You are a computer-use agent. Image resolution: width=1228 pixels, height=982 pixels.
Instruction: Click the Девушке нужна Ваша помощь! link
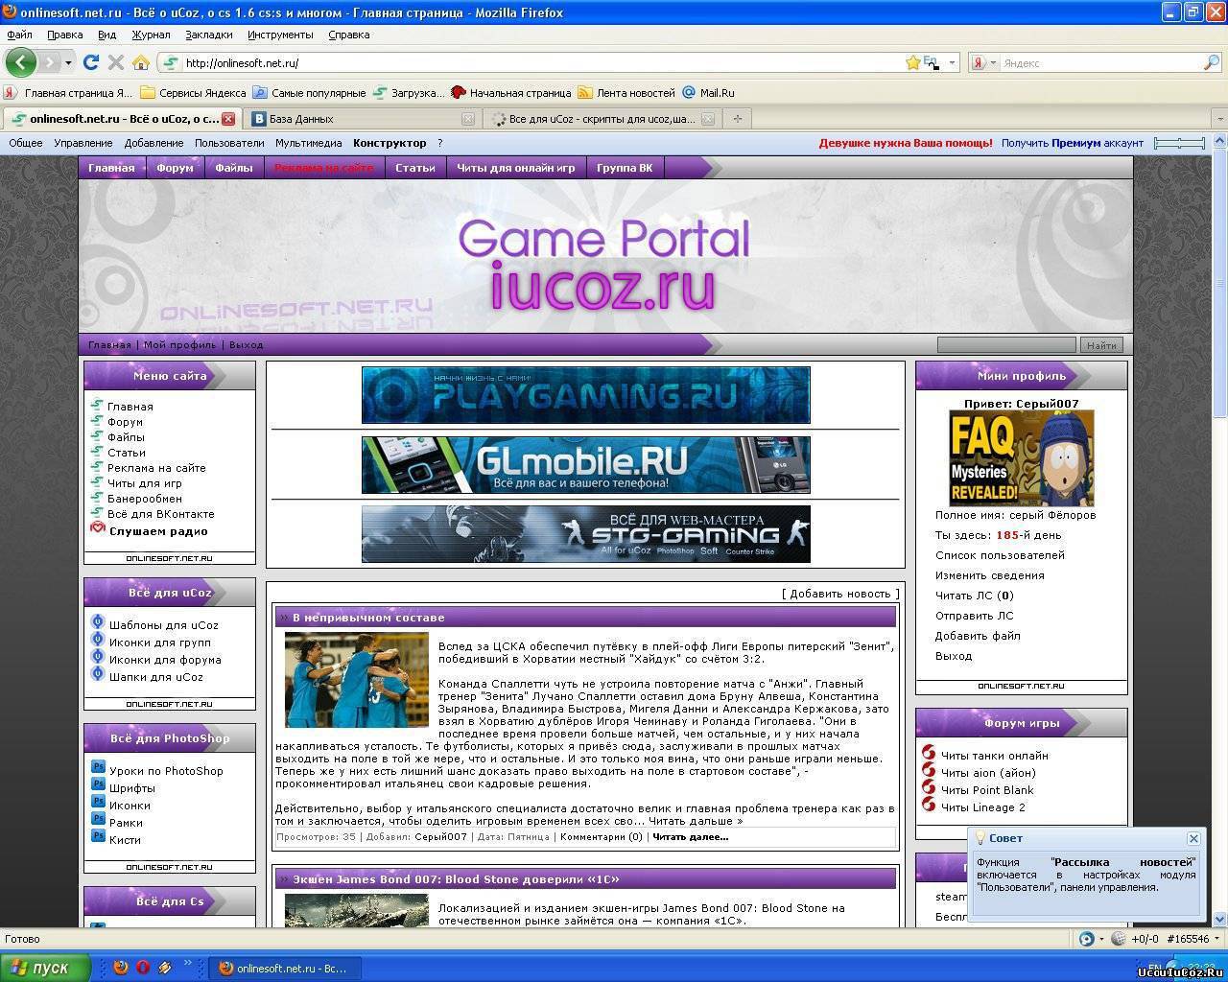click(x=906, y=143)
